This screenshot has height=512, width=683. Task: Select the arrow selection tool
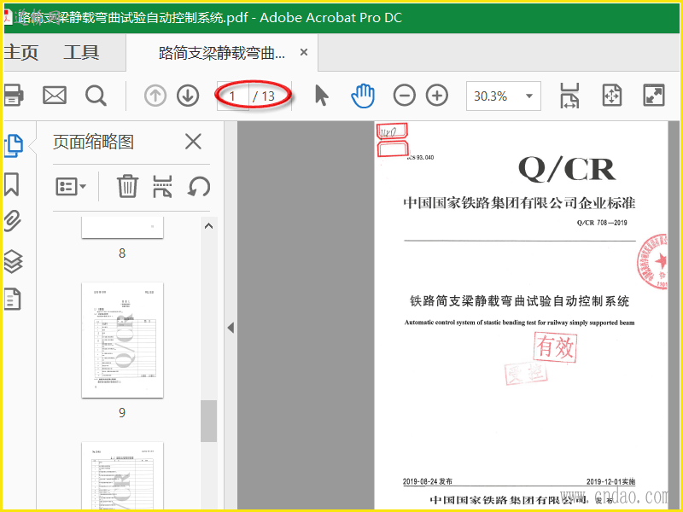point(322,96)
